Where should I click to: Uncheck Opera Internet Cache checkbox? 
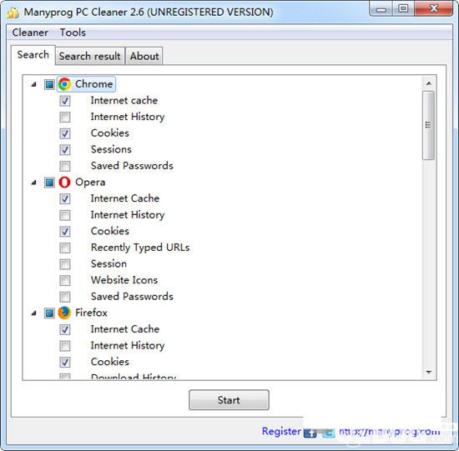[x=65, y=199]
